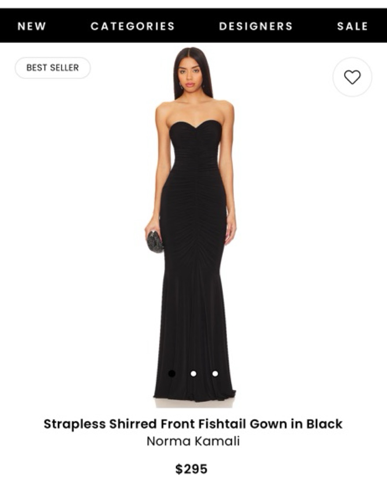Click the BEST SELLER badge

(x=53, y=68)
